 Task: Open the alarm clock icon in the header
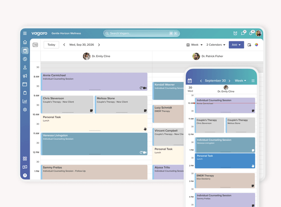click(235, 33)
